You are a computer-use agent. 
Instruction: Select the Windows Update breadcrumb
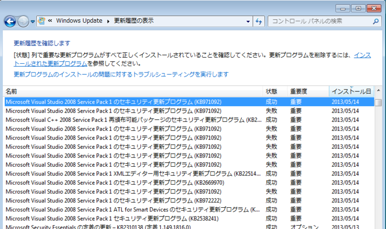click(79, 21)
